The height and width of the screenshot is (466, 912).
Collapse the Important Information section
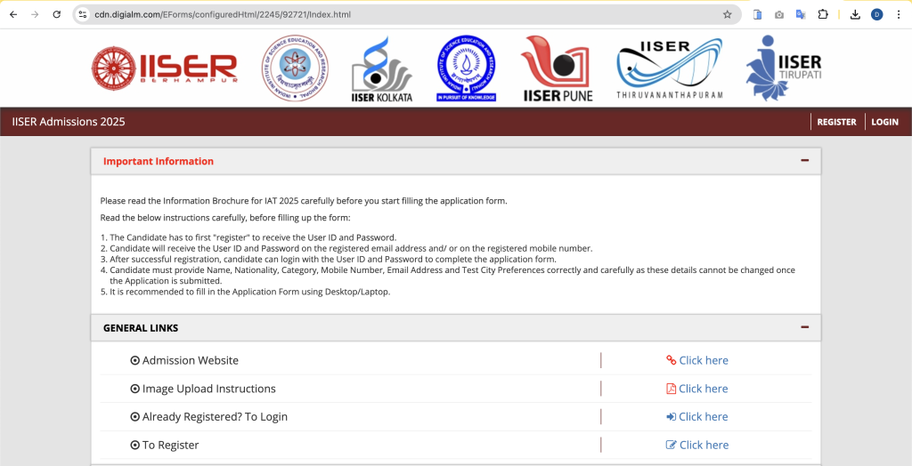(804, 160)
